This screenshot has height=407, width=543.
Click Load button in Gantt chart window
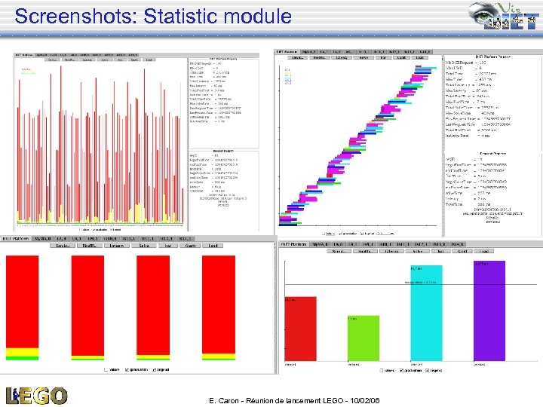420,57
